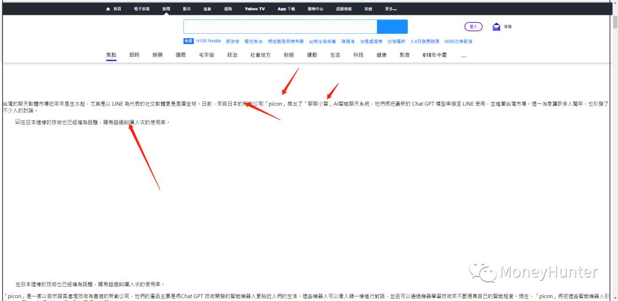This screenshot has height=301, width=618.
Task: Click the 登入 sign-in button
Action: pyautogui.click(x=473, y=27)
